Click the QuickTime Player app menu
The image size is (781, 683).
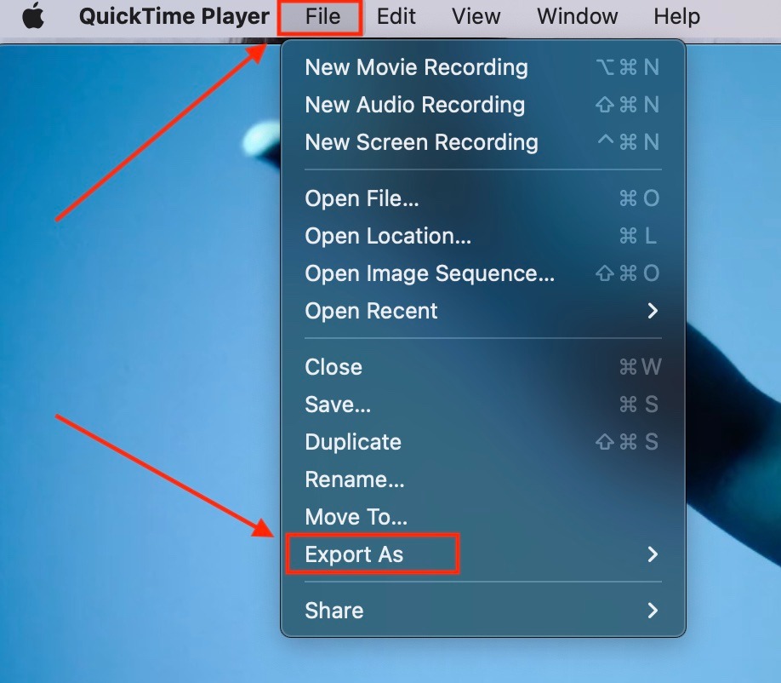174,16
